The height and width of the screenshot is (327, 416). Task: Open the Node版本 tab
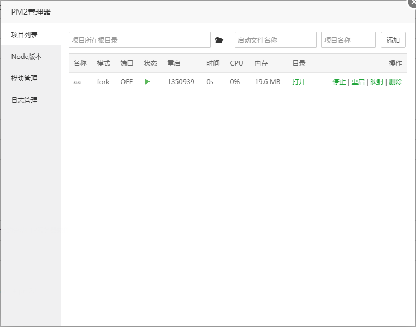[x=26, y=57]
